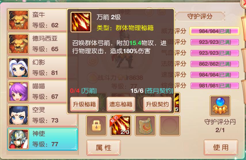Open the locked skill slot
This screenshot has width=246, height=160.
click(96, 126)
